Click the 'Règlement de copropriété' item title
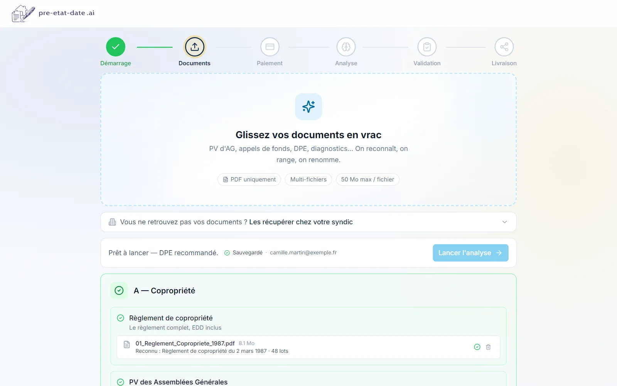The height and width of the screenshot is (386, 617). (171, 318)
